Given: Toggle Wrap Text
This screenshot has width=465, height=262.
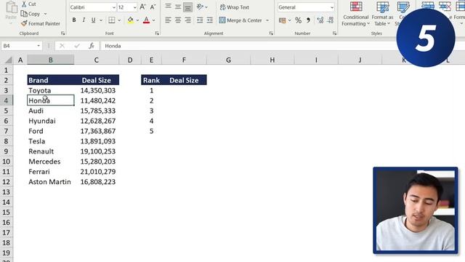Looking at the screenshot, I should click(x=234, y=7).
